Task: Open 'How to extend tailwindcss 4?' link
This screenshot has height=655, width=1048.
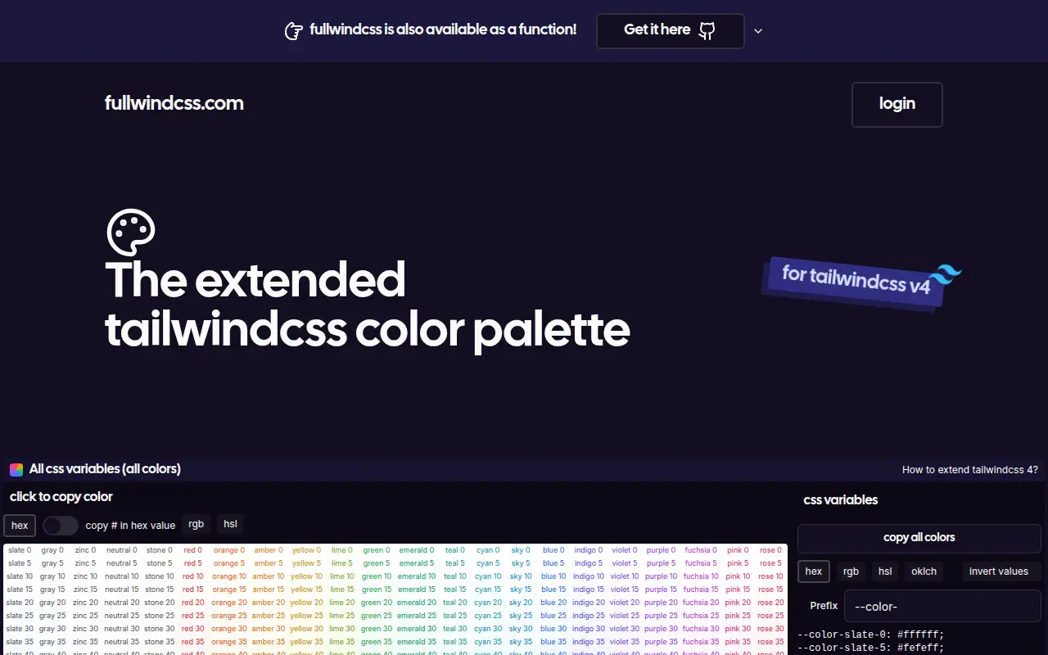Action: [970, 470]
